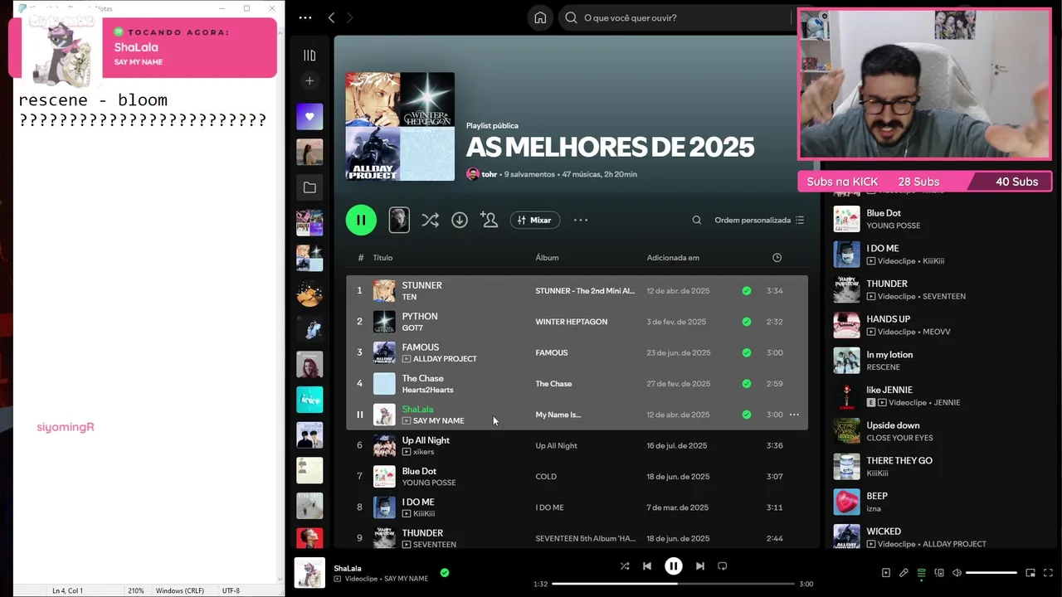Open the Now Playing view icon
The width and height of the screenshot is (1062, 597).
click(886, 573)
